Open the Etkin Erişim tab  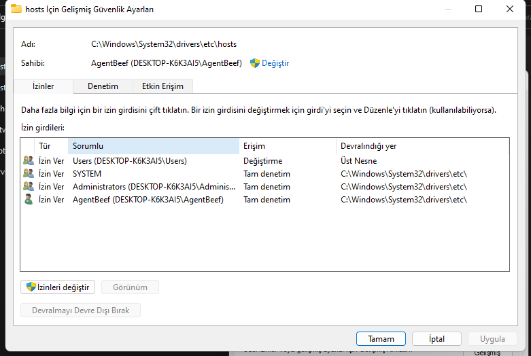point(162,86)
